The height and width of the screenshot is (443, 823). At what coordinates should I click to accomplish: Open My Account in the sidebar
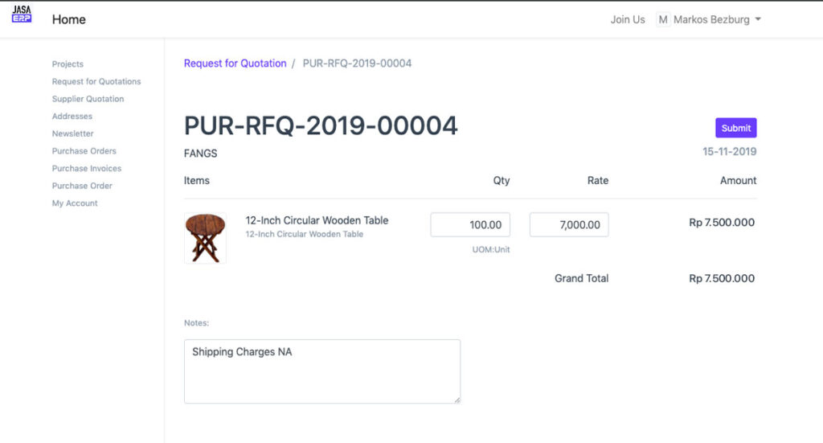pos(75,203)
